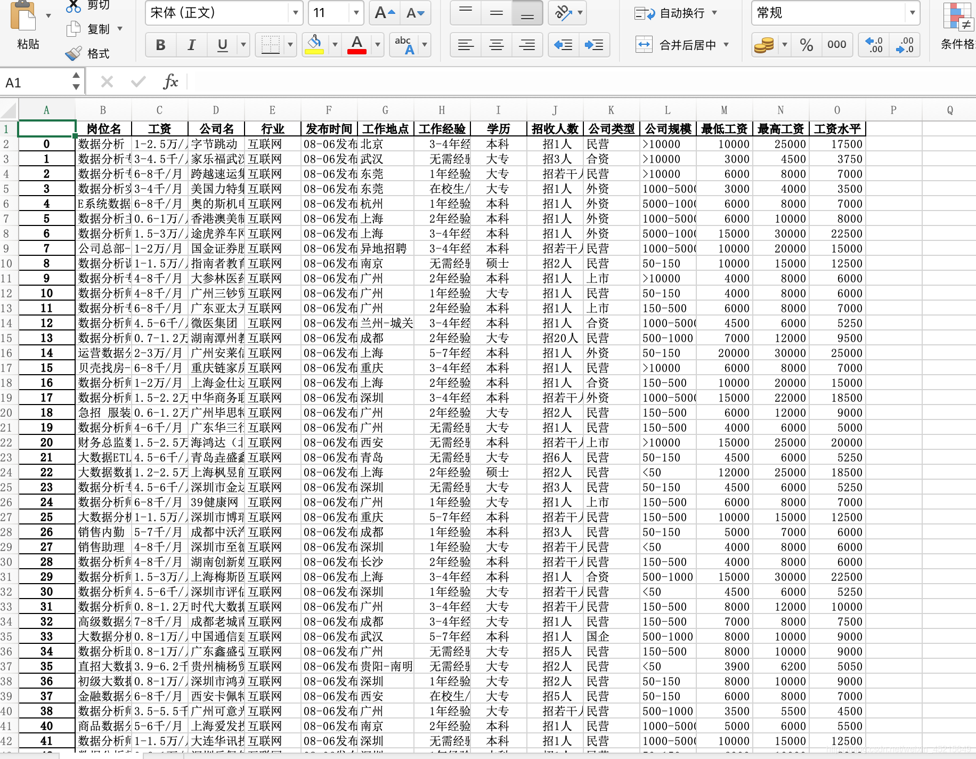Toggle Bold formatting
The image size is (976, 759).
pos(160,45)
